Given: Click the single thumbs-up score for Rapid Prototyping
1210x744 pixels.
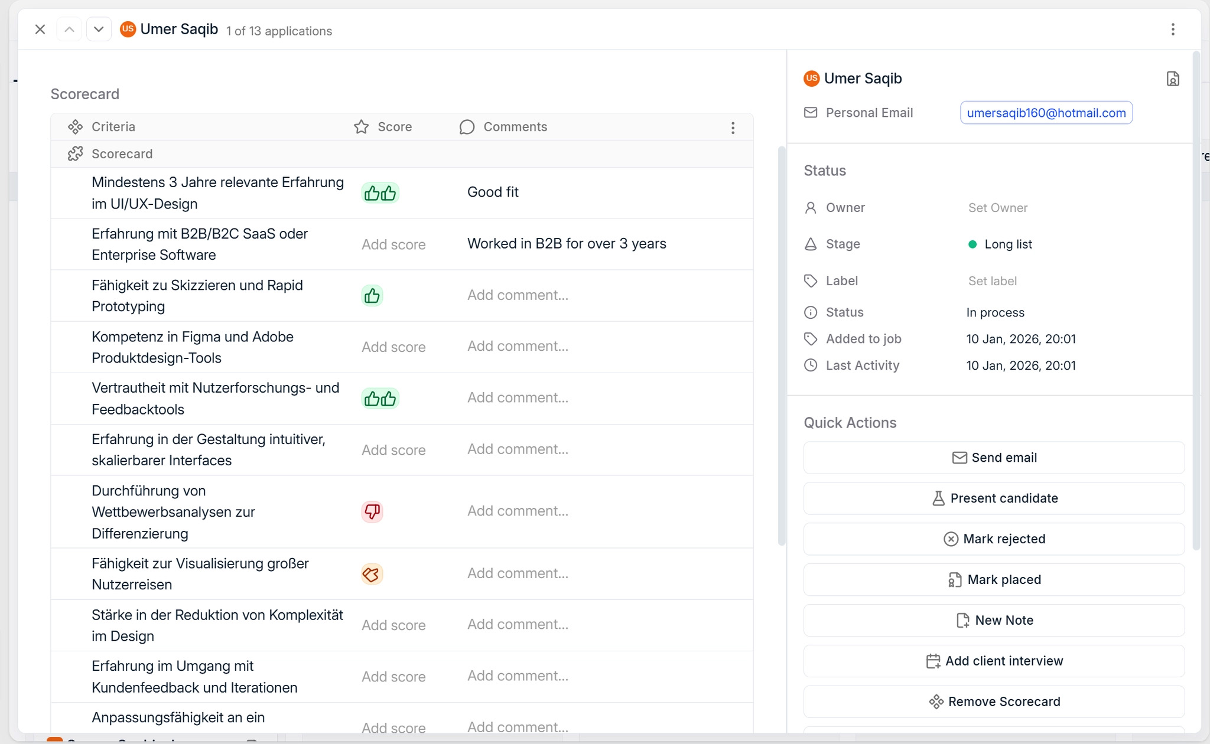Looking at the screenshot, I should point(372,295).
